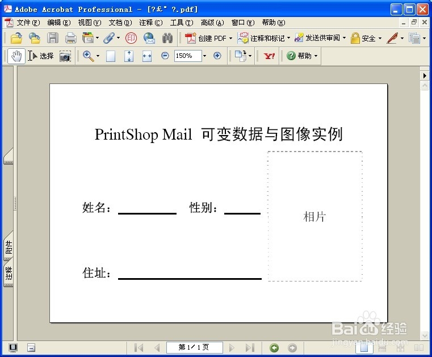Open the zoom percentage dropdown arrow

point(204,56)
